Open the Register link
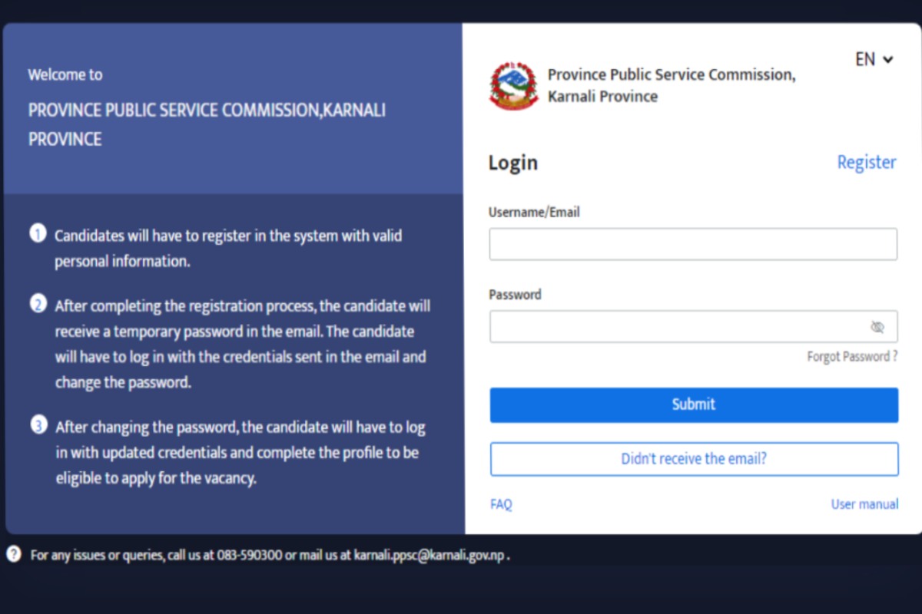 tap(867, 162)
